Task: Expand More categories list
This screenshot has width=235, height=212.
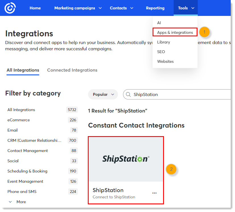Action: 17,202
